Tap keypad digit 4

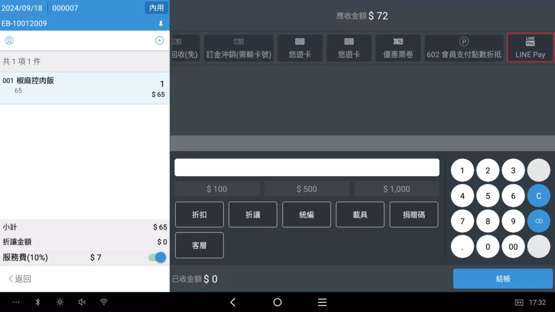coord(462,196)
